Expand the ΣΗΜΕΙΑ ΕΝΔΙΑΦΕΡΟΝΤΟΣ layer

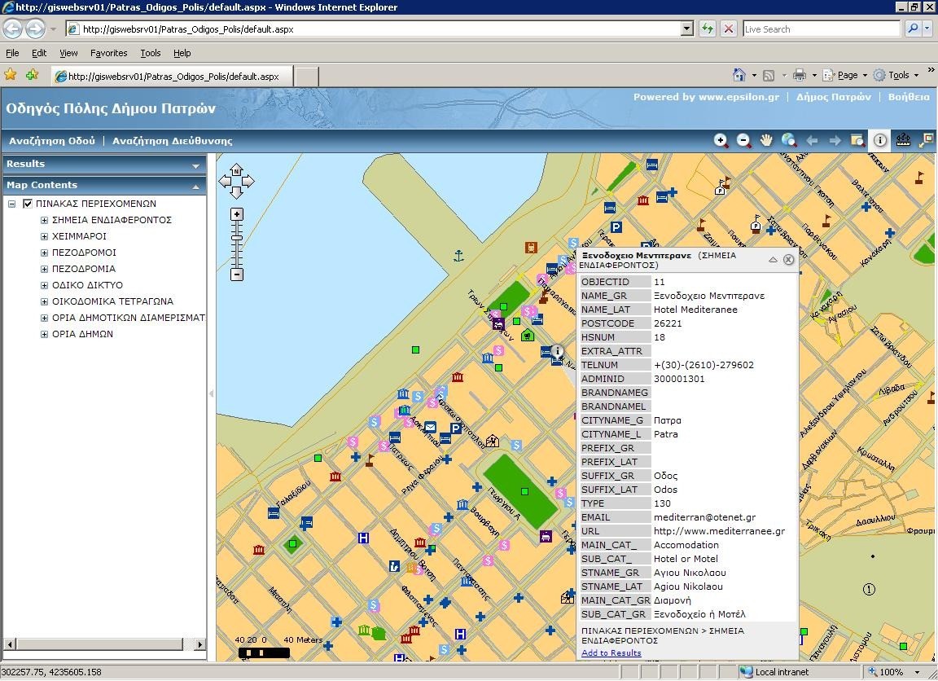[45, 220]
